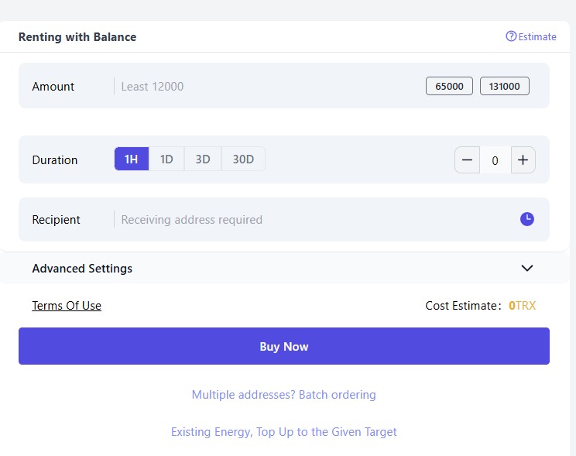Screen dimensions: 576x456
Task: Select the 1D duration option
Action: pyautogui.click(x=166, y=159)
